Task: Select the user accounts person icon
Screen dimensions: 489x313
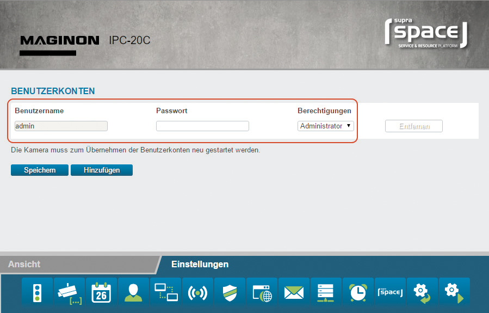Action: click(133, 292)
